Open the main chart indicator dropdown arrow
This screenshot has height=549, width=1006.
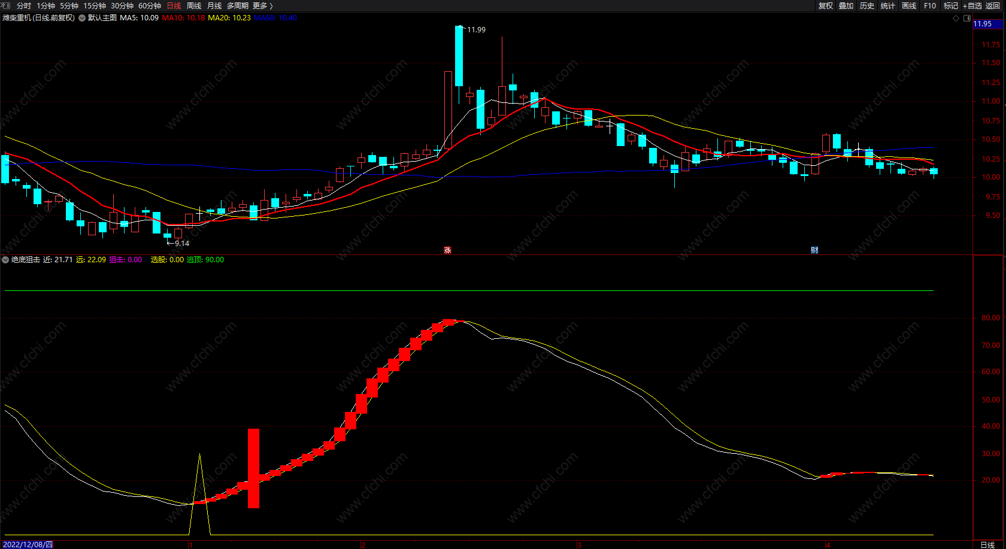point(82,18)
